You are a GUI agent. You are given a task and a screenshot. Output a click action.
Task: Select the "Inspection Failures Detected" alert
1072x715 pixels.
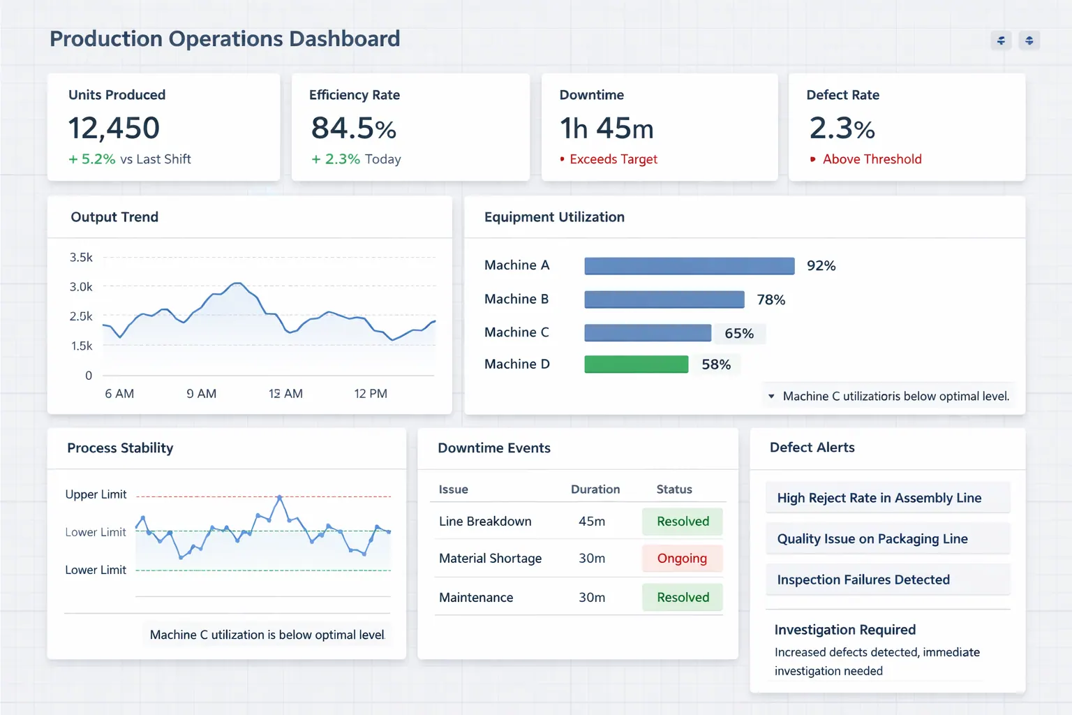(887, 580)
